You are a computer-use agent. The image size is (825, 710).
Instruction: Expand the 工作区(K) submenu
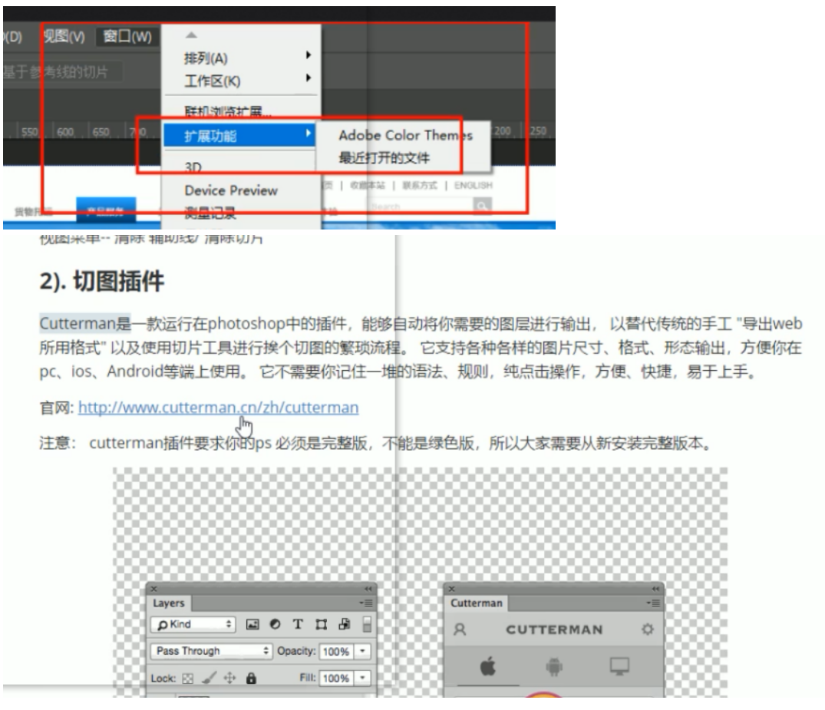[242, 81]
